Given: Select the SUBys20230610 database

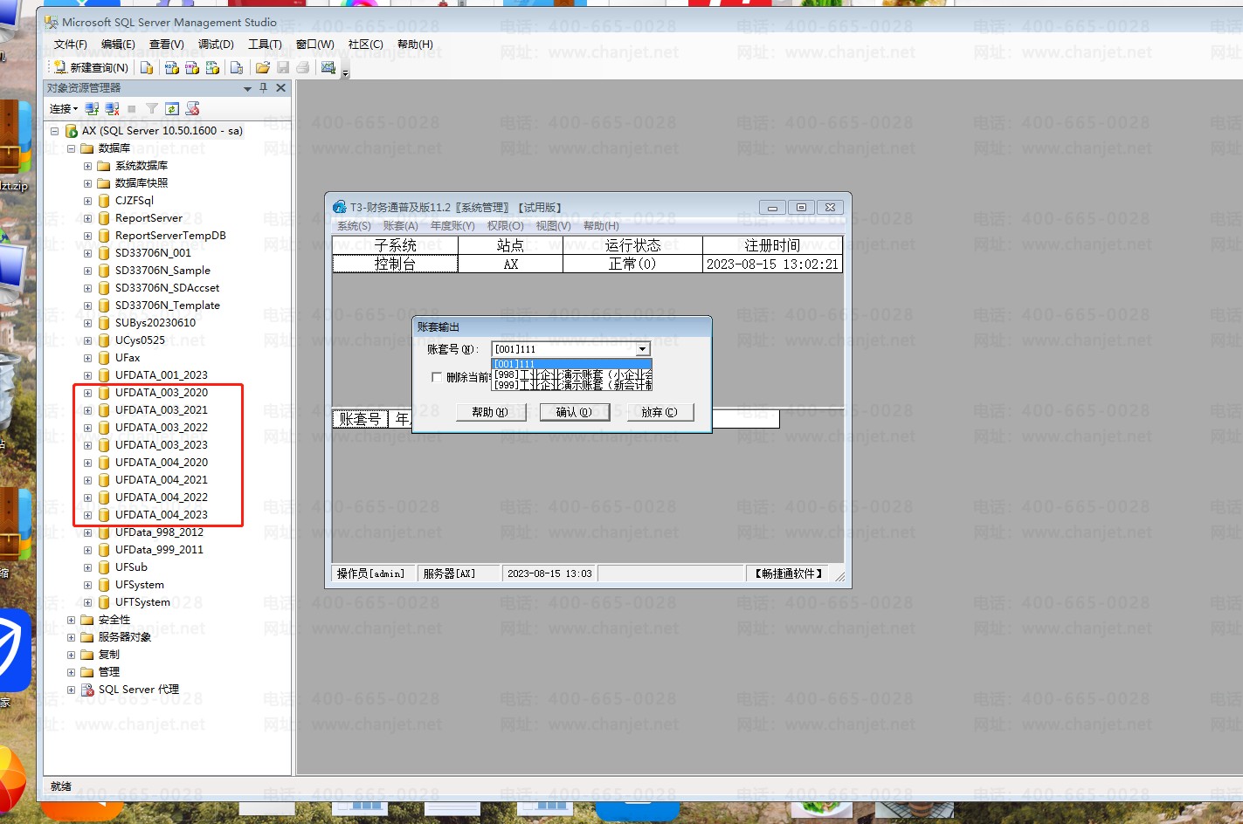Looking at the screenshot, I should (x=155, y=323).
